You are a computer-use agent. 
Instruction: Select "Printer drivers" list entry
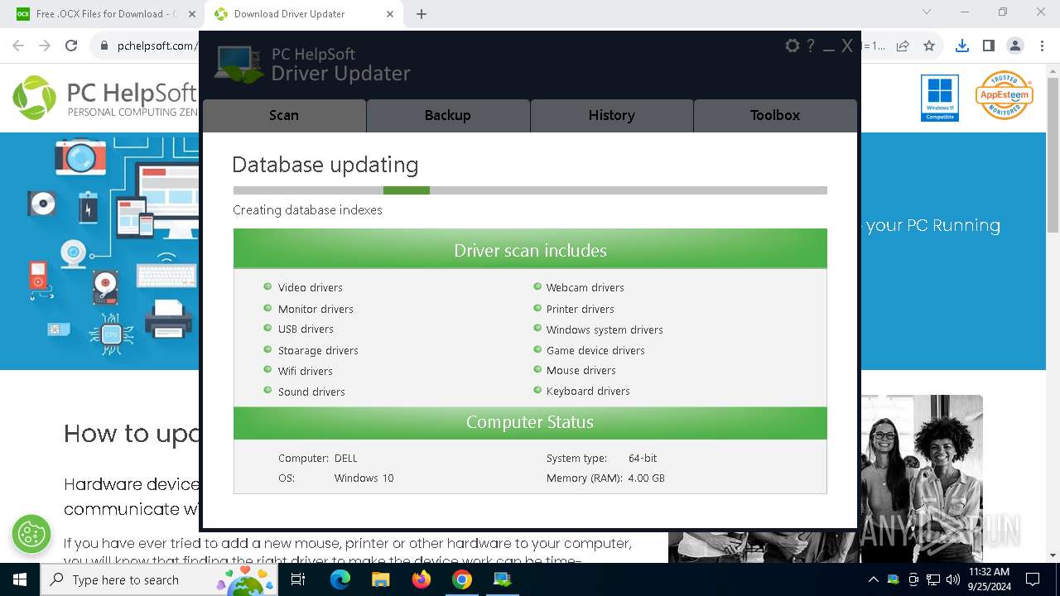coord(580,309)
